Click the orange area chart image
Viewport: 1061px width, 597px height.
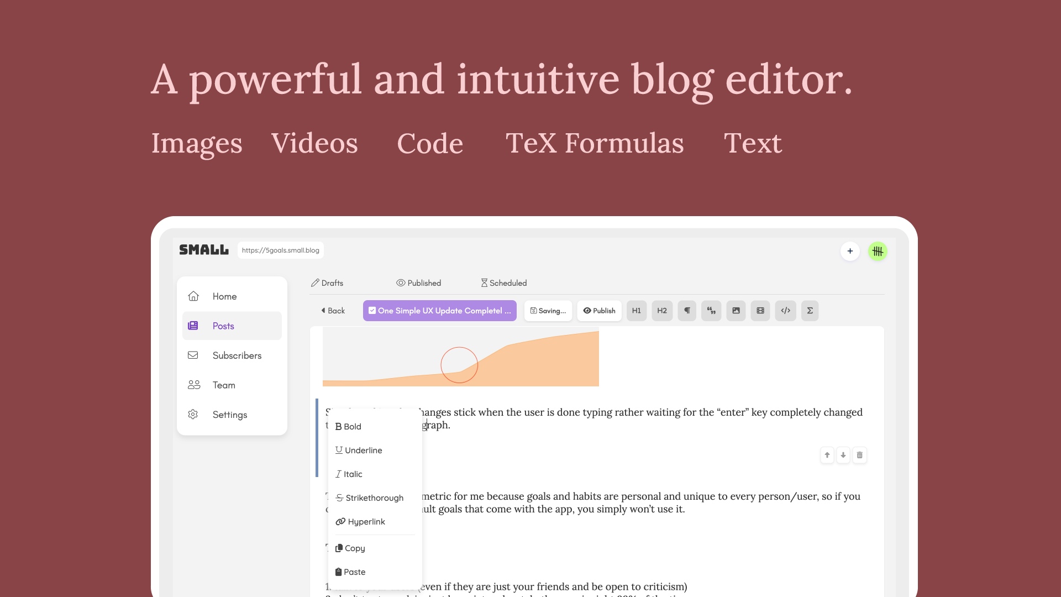461,357
